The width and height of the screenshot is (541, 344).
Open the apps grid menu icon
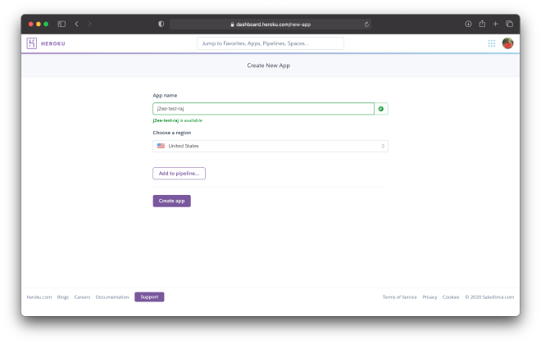[x=491, y=43]
